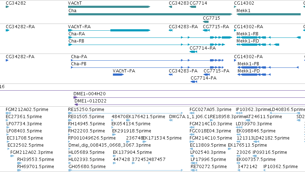Select the CG34282-RA transcript arrow

click(8, 30)
